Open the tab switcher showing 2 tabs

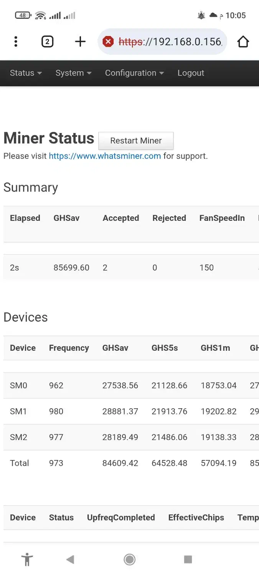point(47,41)
